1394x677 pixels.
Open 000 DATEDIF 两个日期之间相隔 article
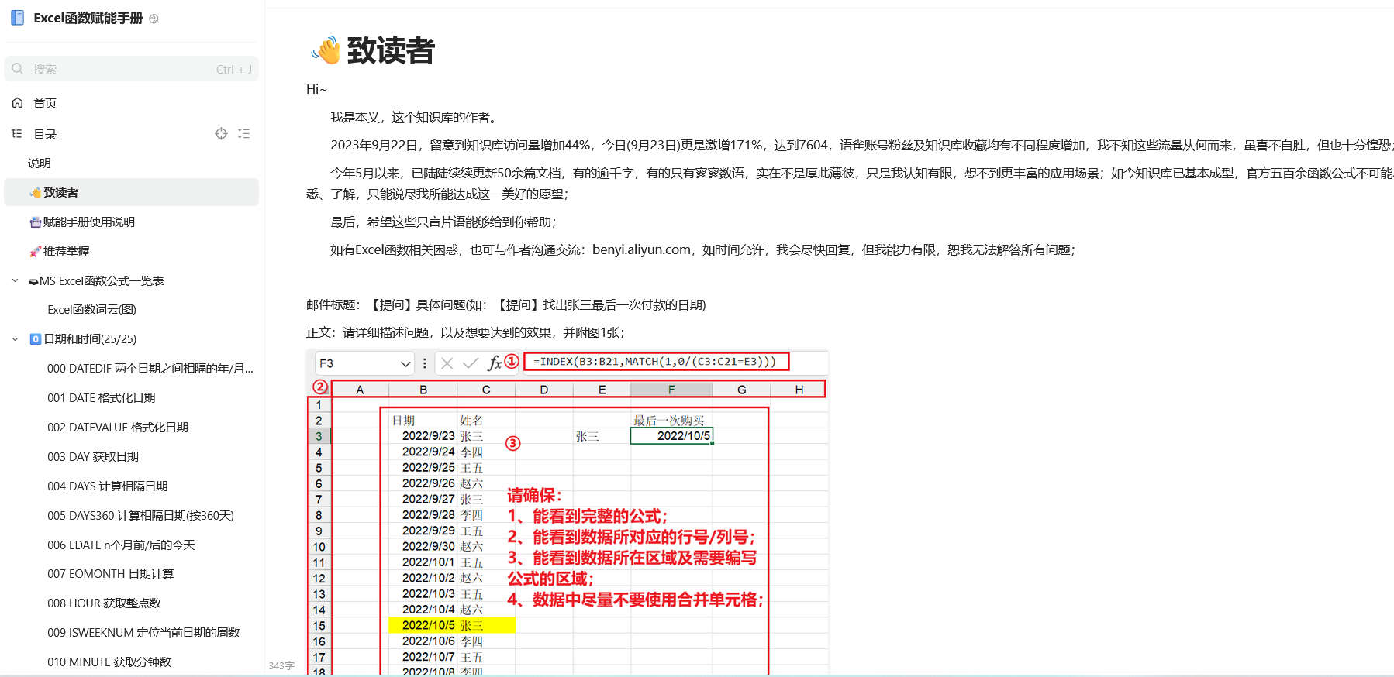(x=150, y=369)
